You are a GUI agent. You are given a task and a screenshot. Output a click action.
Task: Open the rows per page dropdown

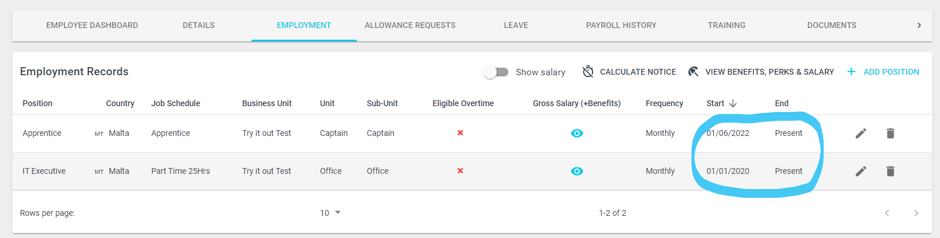coord(330,213)
